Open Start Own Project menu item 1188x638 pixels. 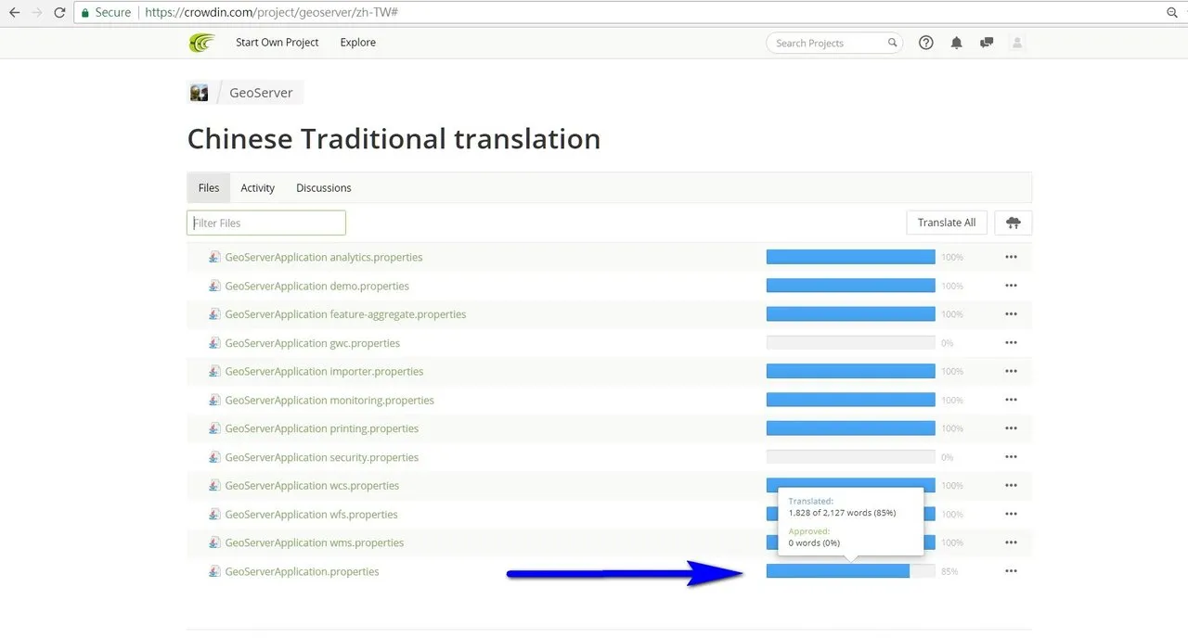click(x=277, y=43)
